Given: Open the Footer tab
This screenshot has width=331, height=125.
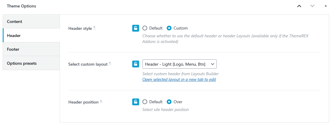Looking at the screenshot, I should click(31, 49).
